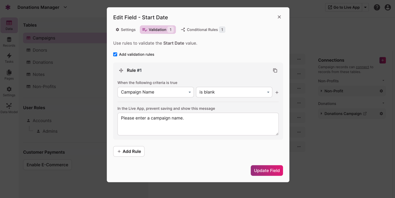The image size is (395, 198).
Task: Click the Update Field button
Action: (267, 170)
